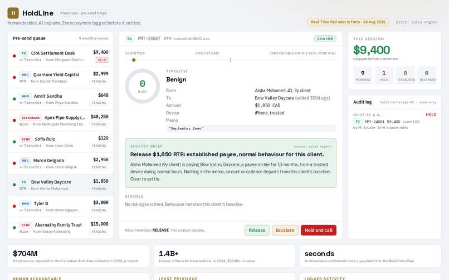Click the Bow Valley Daycare payee value
Screen dimensions: 449x280
tap(292, 98)
